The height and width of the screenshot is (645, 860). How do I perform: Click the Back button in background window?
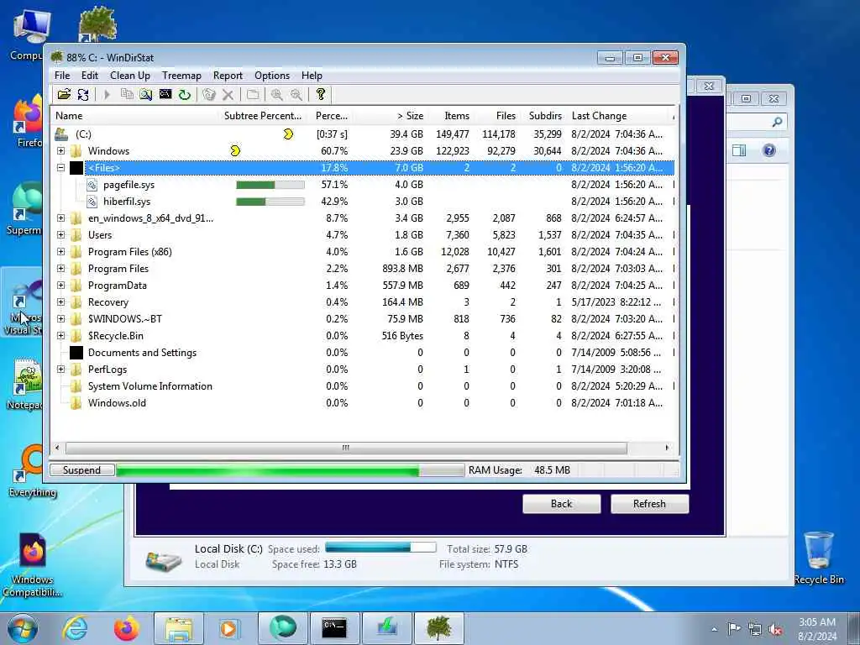pyautogui.click(x=561, y=504)
